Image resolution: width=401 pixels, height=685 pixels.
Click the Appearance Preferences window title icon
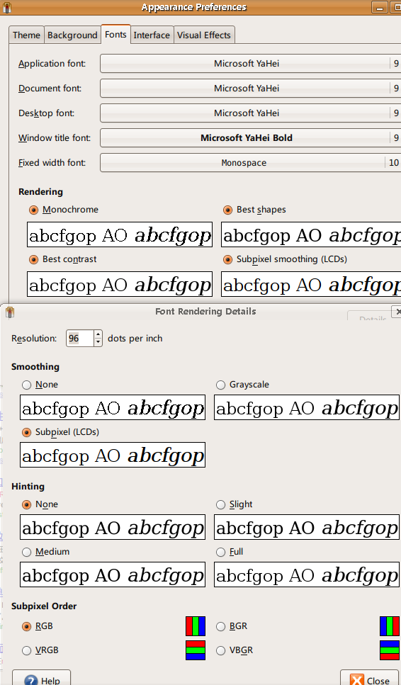pyautogui.click(x=7, y=7)
